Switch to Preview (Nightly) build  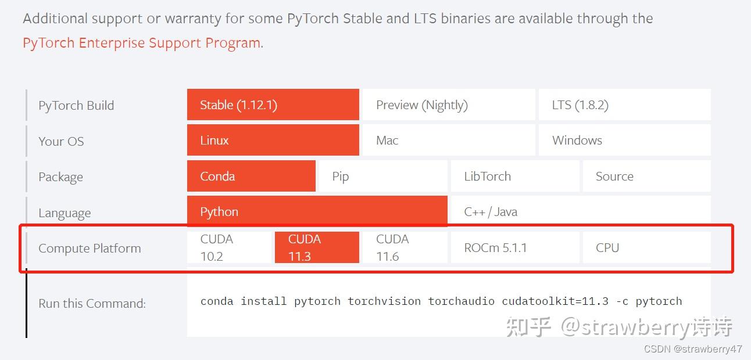[449, 105]
